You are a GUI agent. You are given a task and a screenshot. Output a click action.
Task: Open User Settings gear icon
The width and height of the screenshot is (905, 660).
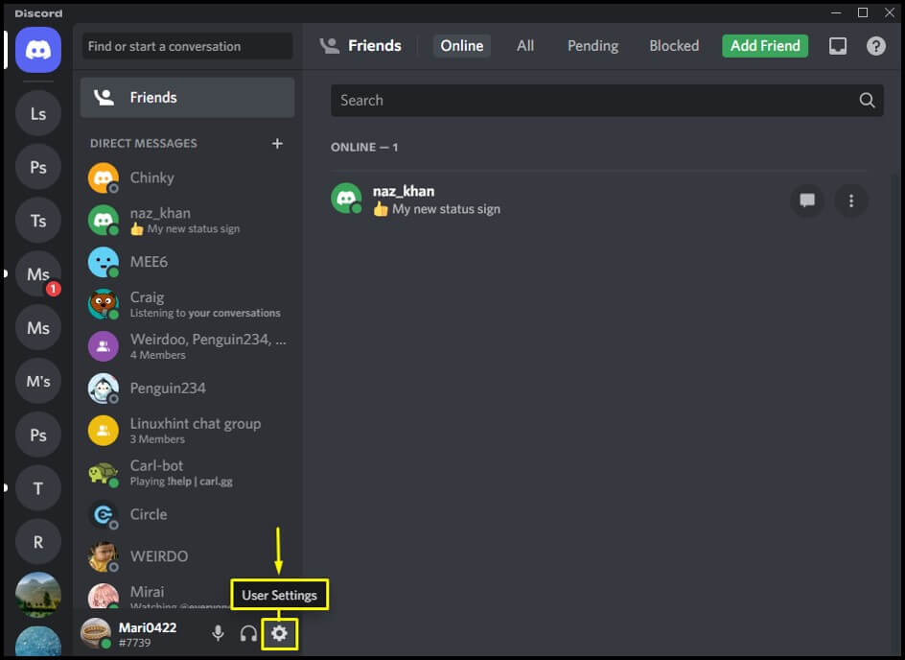point(279,633)
